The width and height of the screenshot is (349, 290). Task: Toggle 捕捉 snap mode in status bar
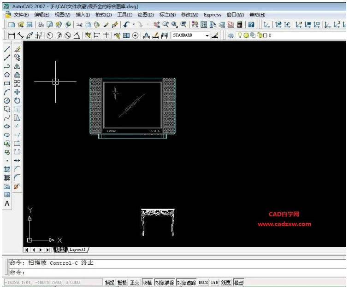(x=110, y=283)
